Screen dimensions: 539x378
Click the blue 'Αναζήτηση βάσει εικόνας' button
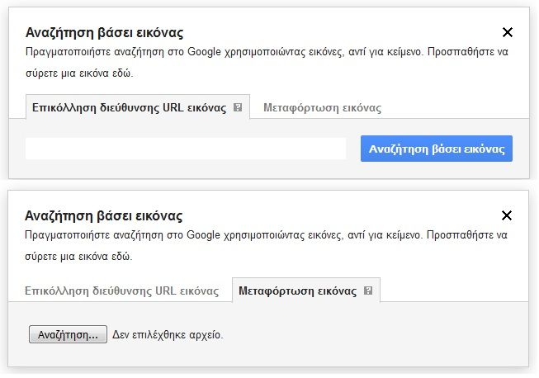click(x=437, y=149)
